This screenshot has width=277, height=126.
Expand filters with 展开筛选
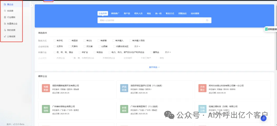(154, 67)
